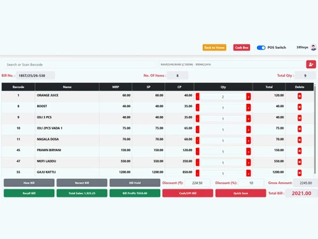Delete the IDLI 2PCS VADA 1 row
Image resolution: width=318 pixels, height=239 pixels.
click(300, 129)
